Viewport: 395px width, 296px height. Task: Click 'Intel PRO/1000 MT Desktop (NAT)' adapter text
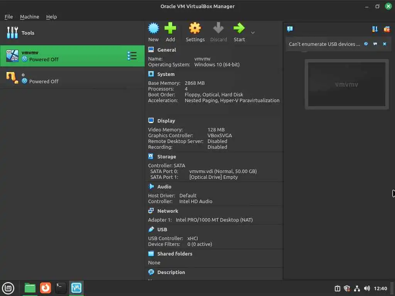click(214, 220)
